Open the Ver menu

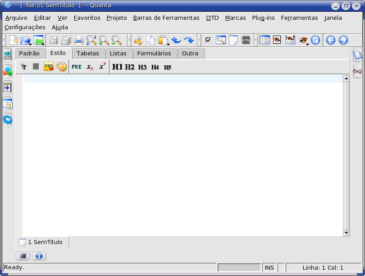pyautogui.click(x=62, y=18)
